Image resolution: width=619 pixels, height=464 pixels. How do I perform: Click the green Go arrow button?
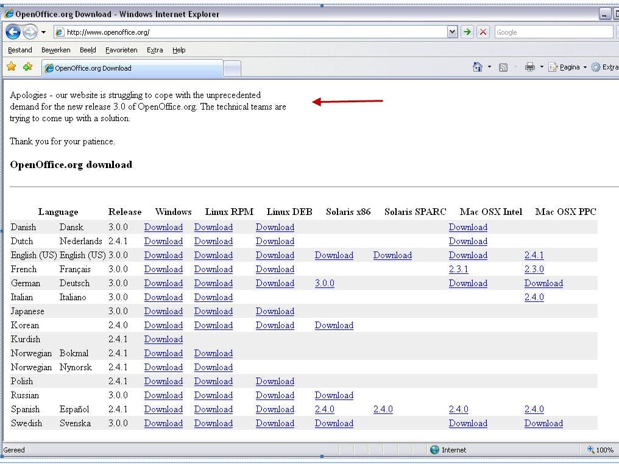tap(467, 32)
